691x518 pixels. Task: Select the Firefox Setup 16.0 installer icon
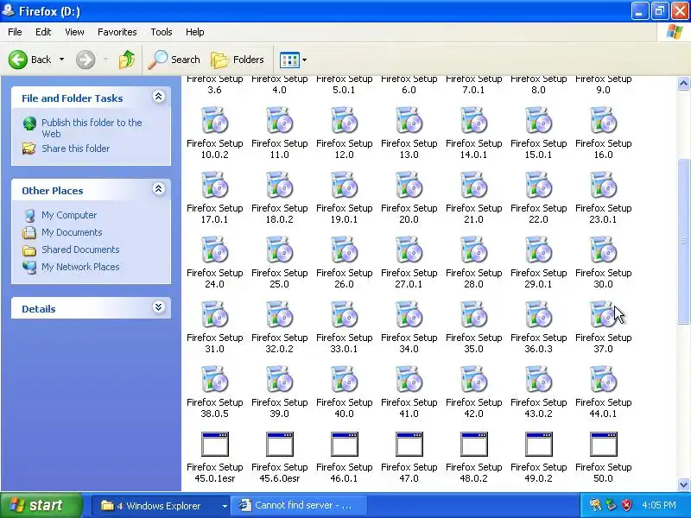pos(603,120)
